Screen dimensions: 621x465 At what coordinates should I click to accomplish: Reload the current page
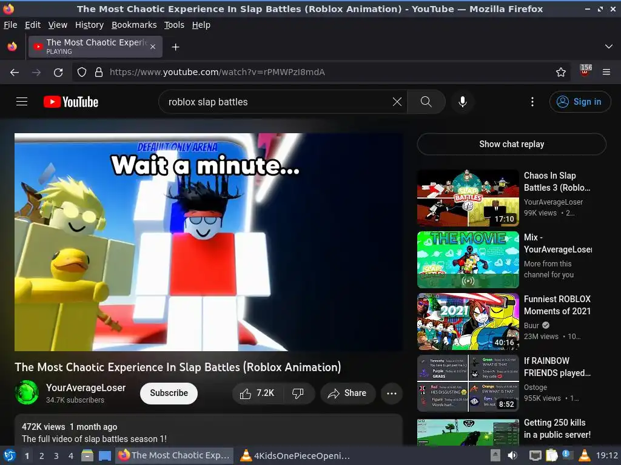click(x=58, y=72)
